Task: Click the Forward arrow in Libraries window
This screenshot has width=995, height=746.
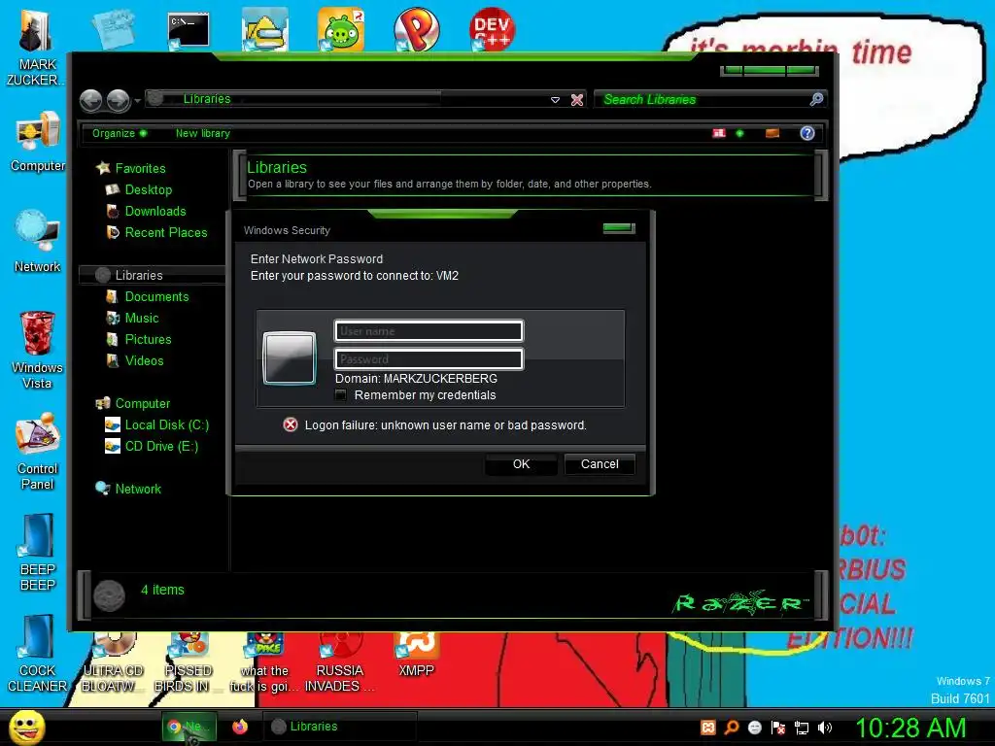Action: 118,100
